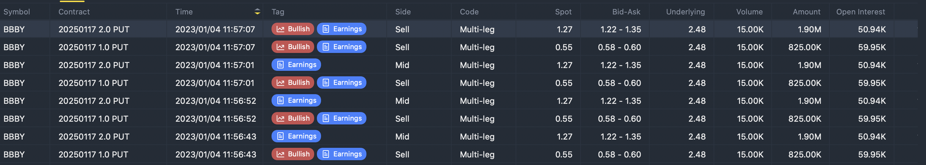
Task: Click the Volume column header
Action: click(749, 12)
